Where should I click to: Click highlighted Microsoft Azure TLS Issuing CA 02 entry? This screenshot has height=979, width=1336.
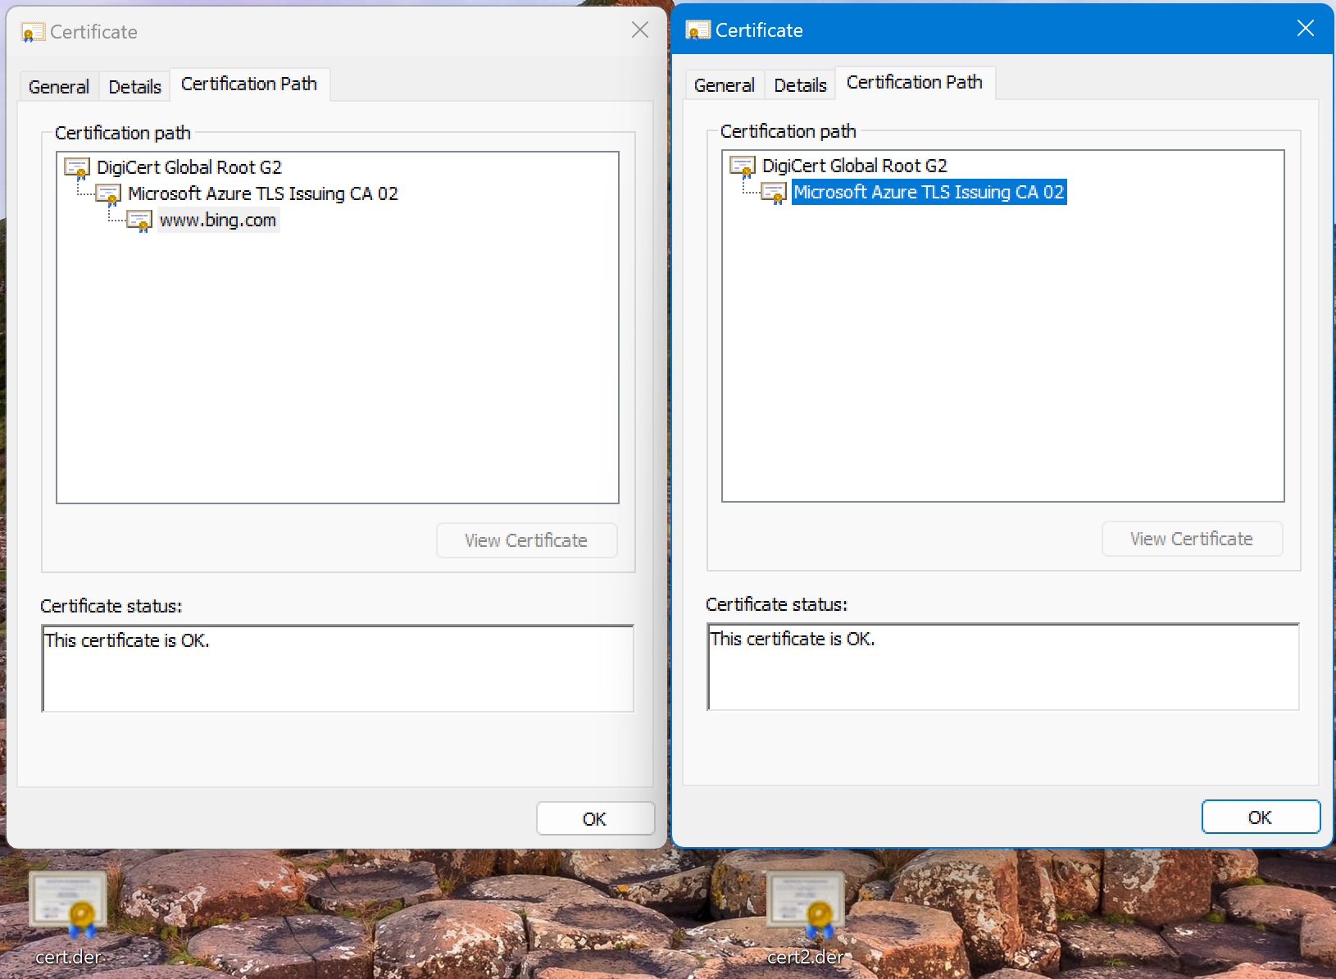pyautogui.click(x=929, y=192)
